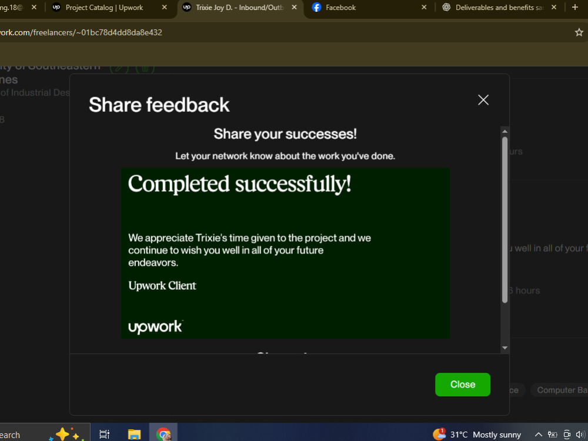
Task: Click the upwork logo on the card
Action: pyautogui.click(x=155, y=326)
